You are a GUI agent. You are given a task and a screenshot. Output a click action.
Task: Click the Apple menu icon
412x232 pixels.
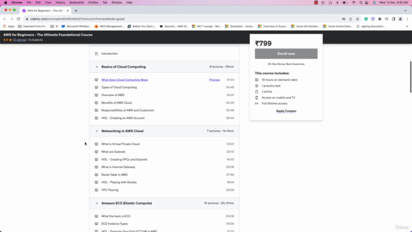click(6, 3)
